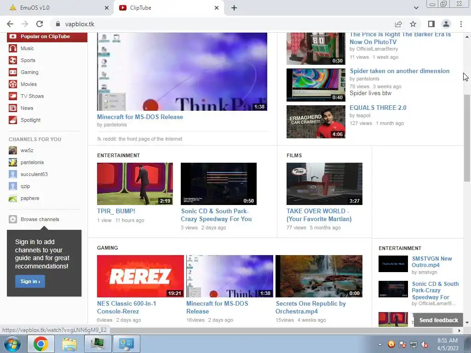
Task: Open SMSTVGN New Outro.mp4 link
Action: coord(431,262)
